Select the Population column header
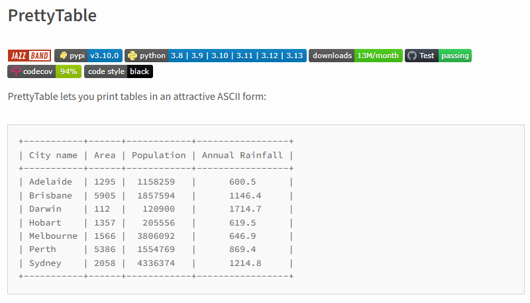530x303 pixels. tap(158, 155)
